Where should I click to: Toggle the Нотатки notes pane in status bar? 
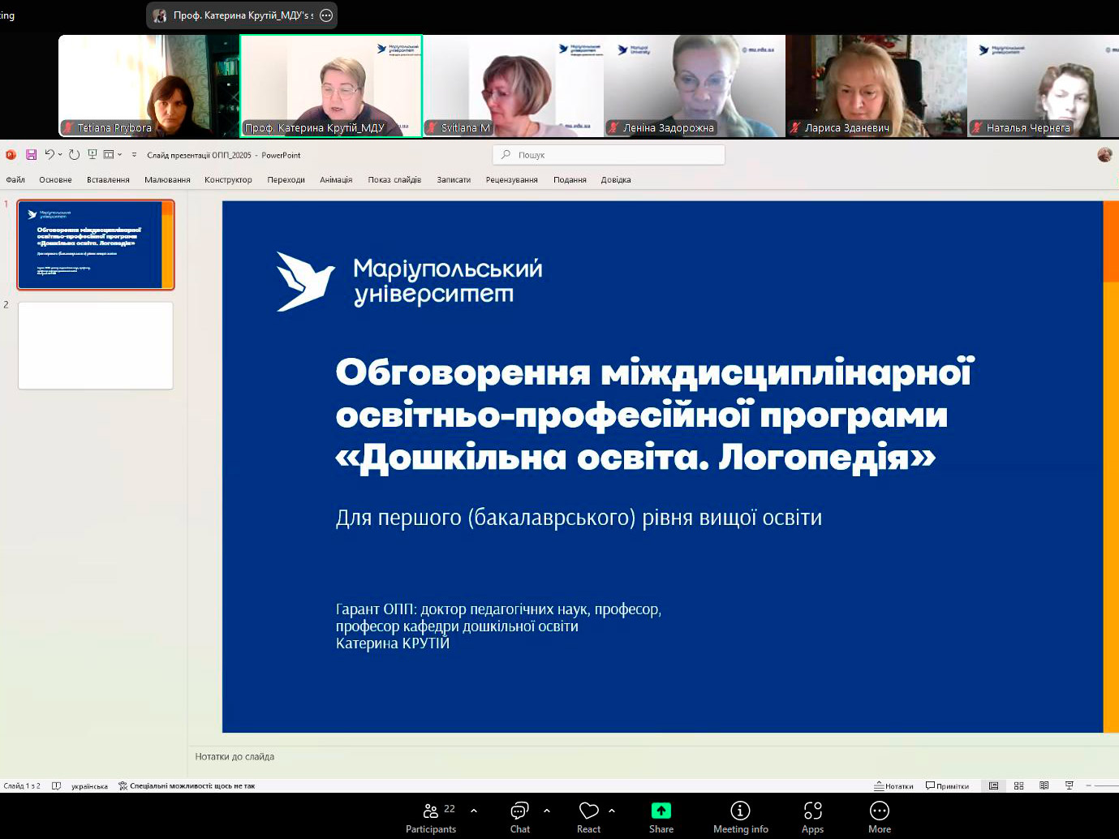click(x=893, y=786)
